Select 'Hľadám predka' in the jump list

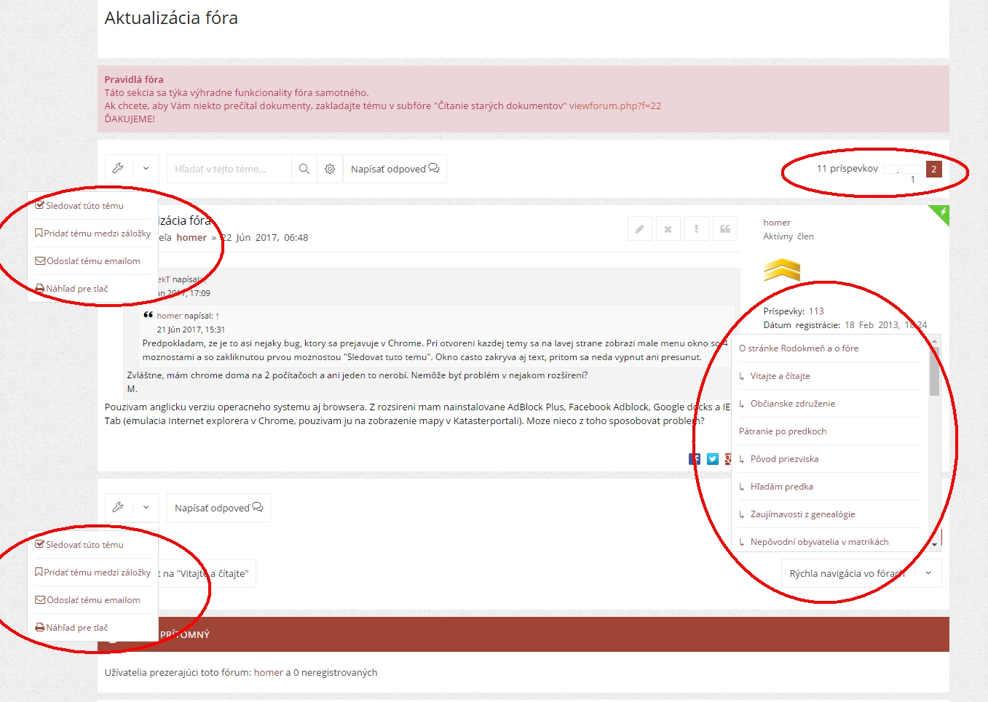(x=781, y=487)
